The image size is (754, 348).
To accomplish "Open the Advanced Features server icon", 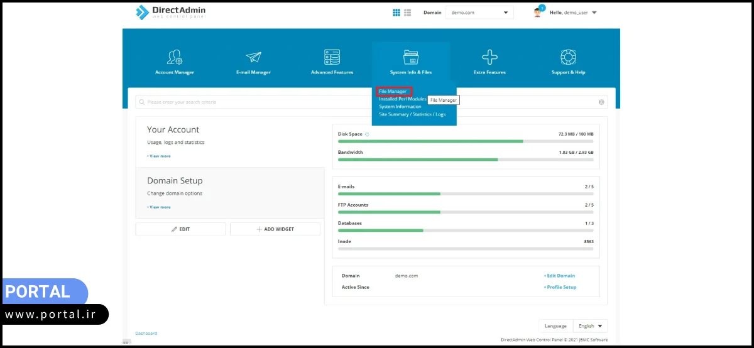I will [332, 57].
